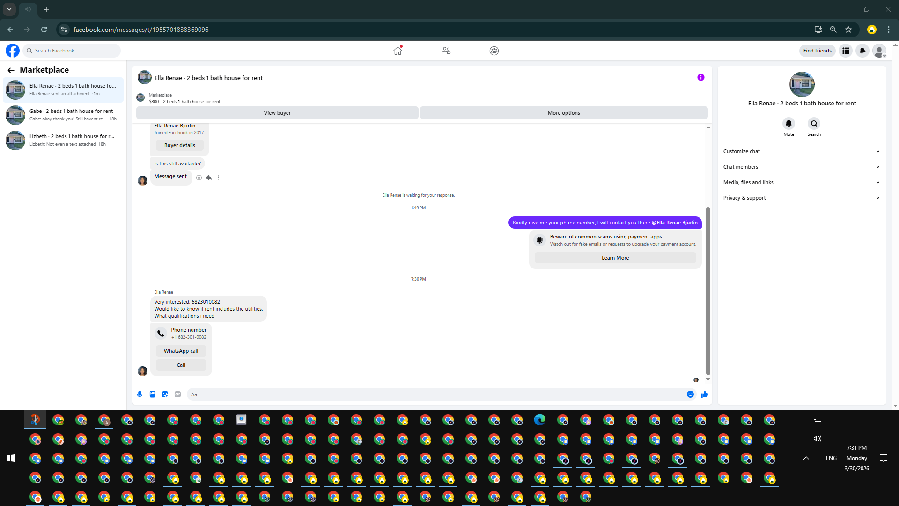Click the voice clip microphone icon
899x506 pixels.
140,394
